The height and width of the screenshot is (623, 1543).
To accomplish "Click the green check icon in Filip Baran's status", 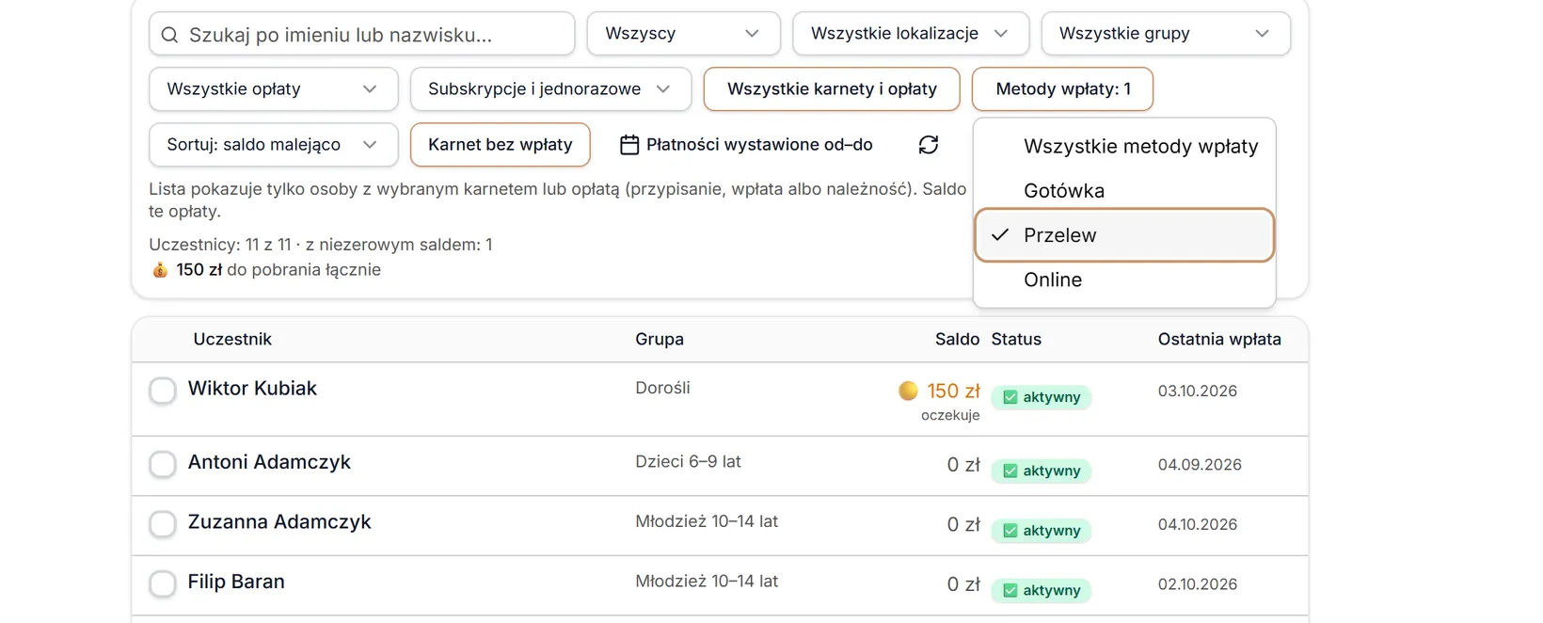I will coord(1010,590).
